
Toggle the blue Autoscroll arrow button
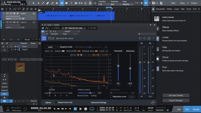[146, 3]
